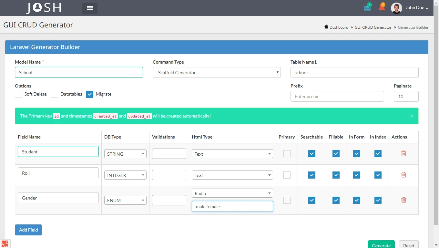This screenshot has height=248, width=439.
Task: Click the Add Field button
Action: 28,230
